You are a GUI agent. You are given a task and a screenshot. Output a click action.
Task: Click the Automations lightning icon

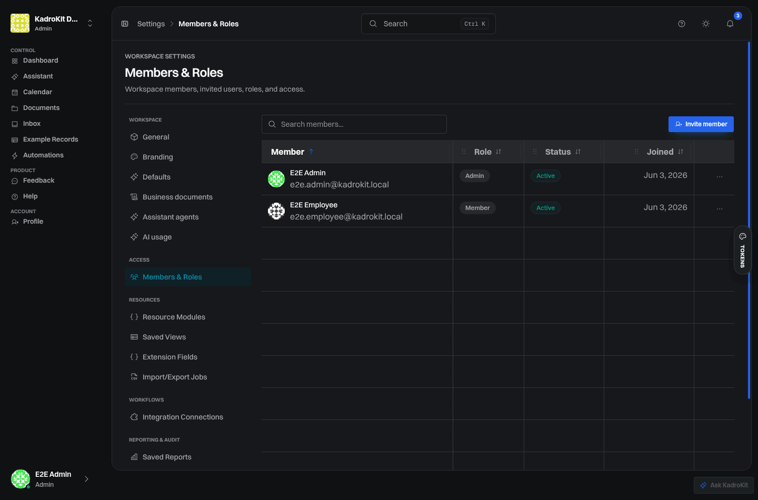[15, 156]
